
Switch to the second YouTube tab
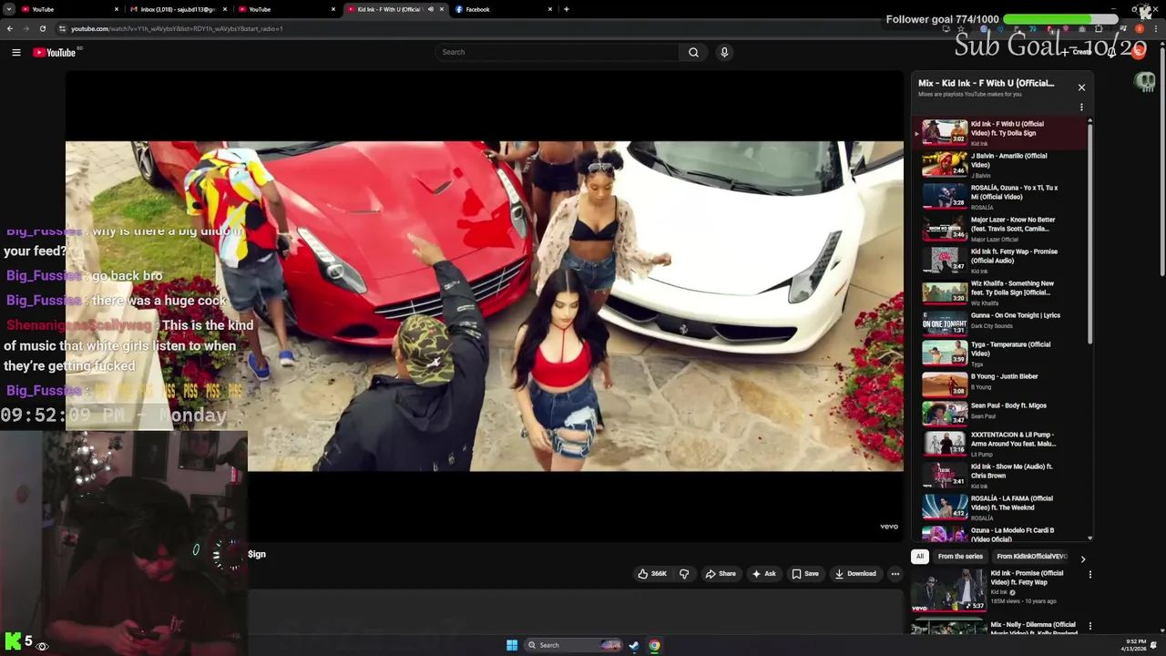click(x=285, y=9)
